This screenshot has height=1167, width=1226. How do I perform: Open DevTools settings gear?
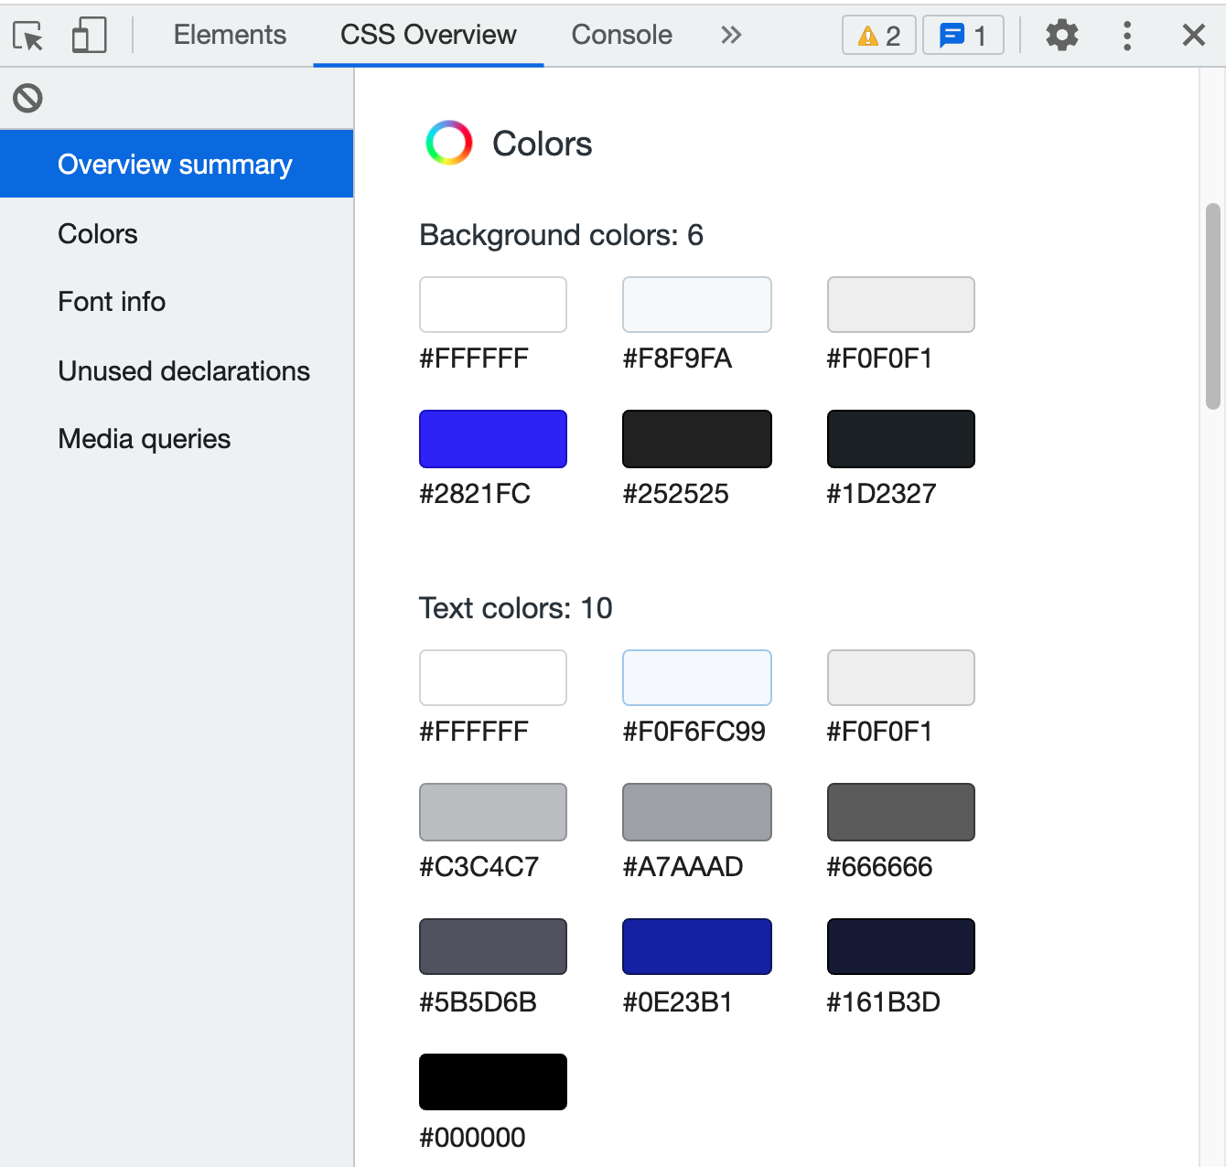(x=1061, y=35)
